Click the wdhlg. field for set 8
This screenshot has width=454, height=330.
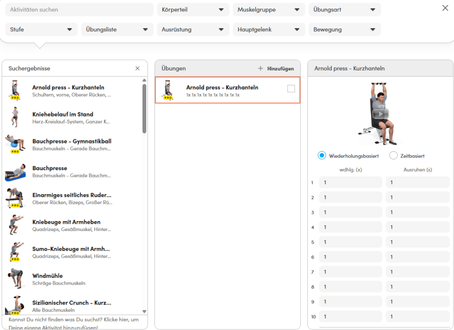point(350,287)
